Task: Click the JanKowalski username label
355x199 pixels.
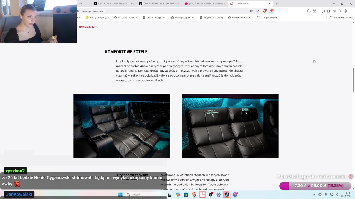Action: 19,194
